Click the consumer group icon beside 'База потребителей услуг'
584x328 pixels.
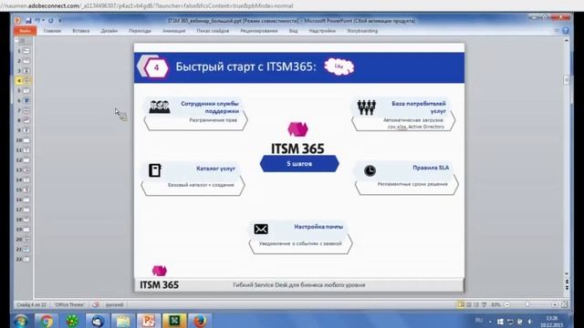[367, 108]
